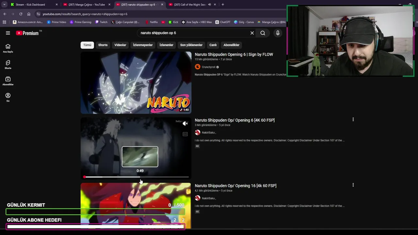418x235 pixels.
Task: Select the Abonelikler filter chip
Action: pos(232,45)
